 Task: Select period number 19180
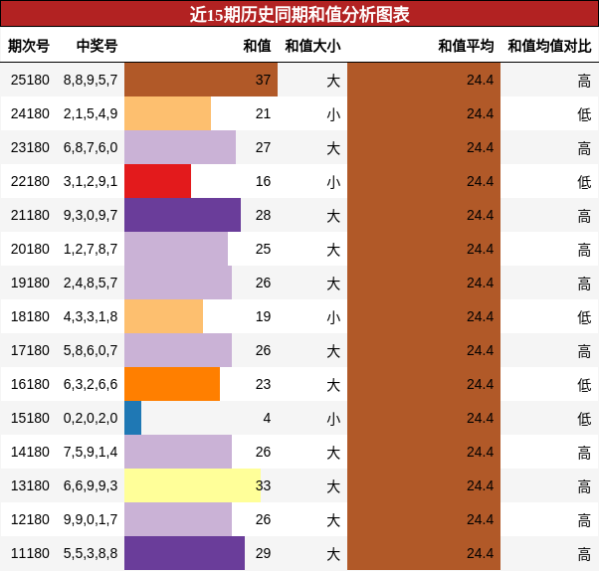click(x=30, y=283)
